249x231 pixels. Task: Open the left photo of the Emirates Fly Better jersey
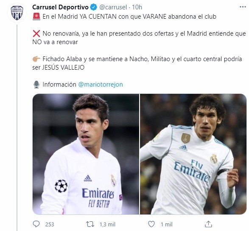(x=86, y=154)
